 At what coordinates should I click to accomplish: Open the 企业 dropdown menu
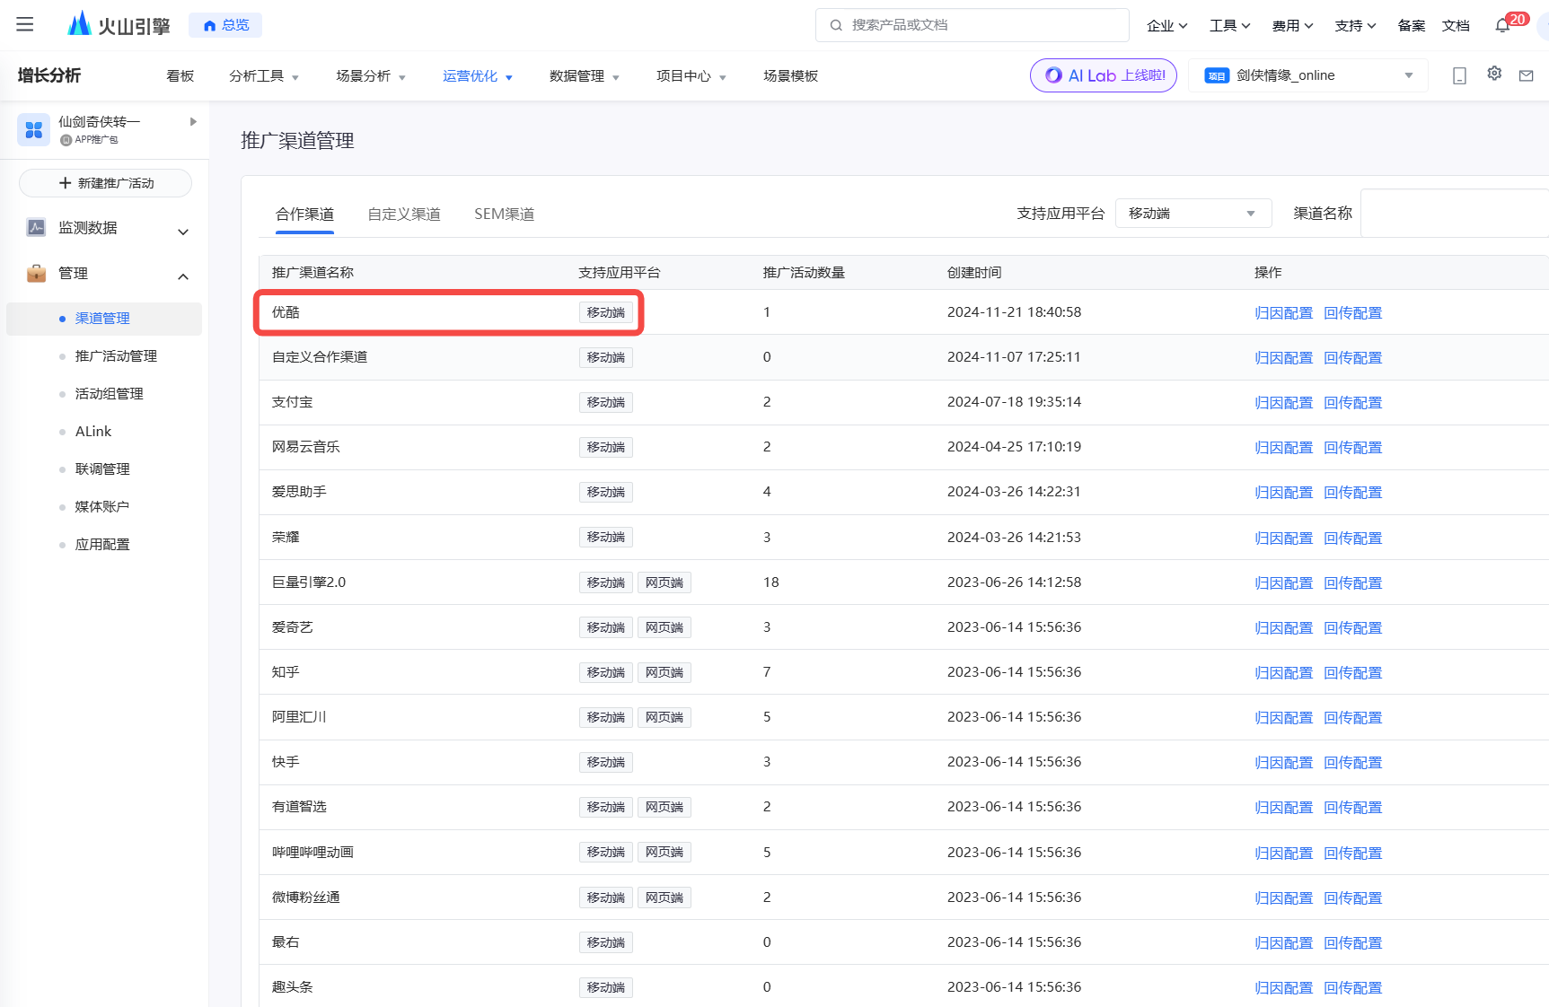point(1167,25)
